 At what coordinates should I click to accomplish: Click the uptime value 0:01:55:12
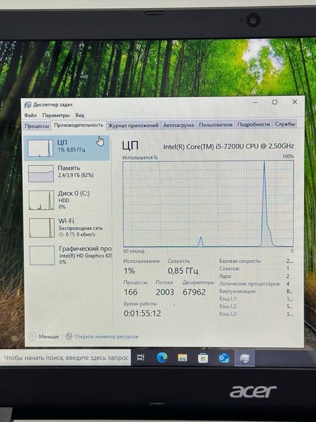click(143, 313)
